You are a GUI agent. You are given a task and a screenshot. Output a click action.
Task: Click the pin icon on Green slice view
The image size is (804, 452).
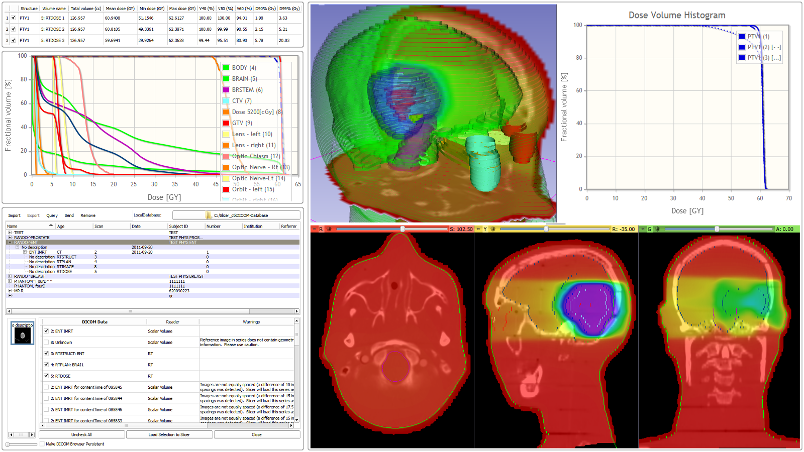(x=642, y=229)
